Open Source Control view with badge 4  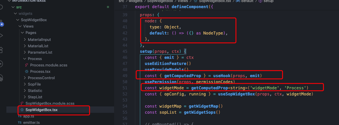[1, 23]
